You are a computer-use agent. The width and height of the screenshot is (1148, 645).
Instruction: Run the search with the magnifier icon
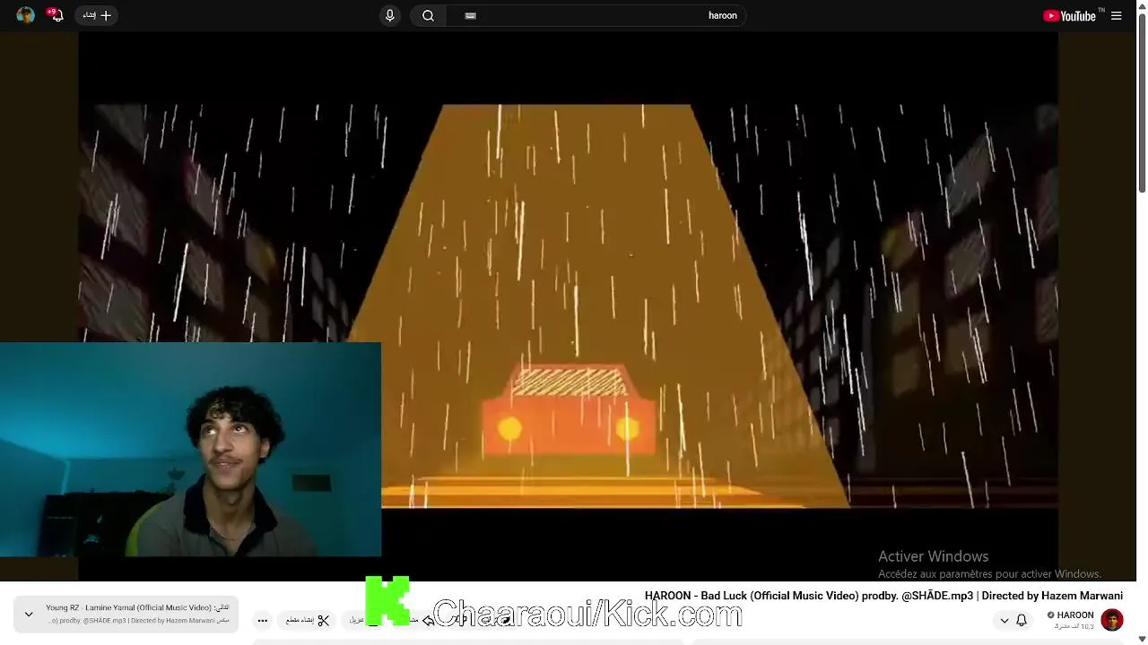click(x=428, y=15)
